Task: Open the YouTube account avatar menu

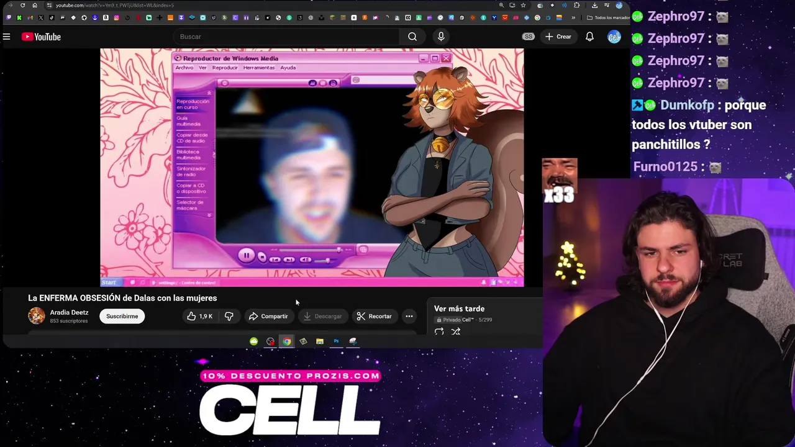Action: pyautogui.click(x=614, y=37)
